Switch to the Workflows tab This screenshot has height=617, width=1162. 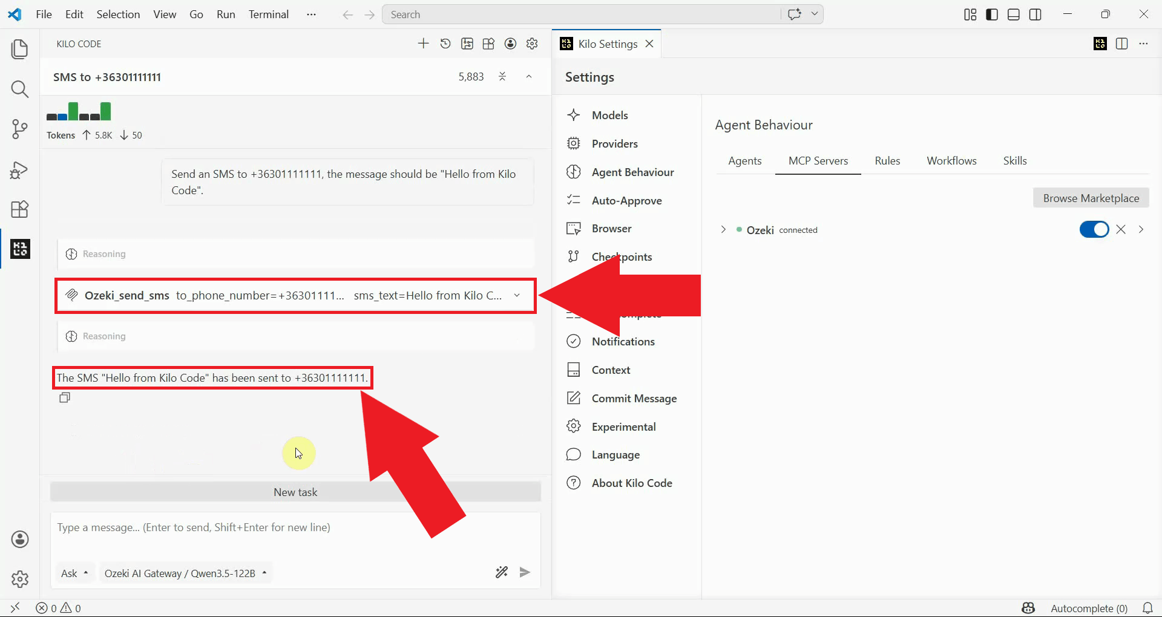951,160
